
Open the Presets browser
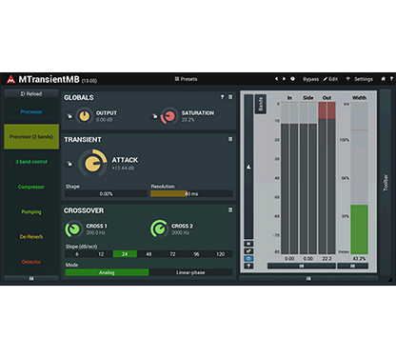click(186, 79)
